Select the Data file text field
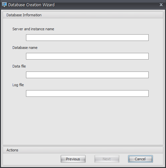Screen dimensions: 166x168 pyautogui.click(x=87, y=75)
